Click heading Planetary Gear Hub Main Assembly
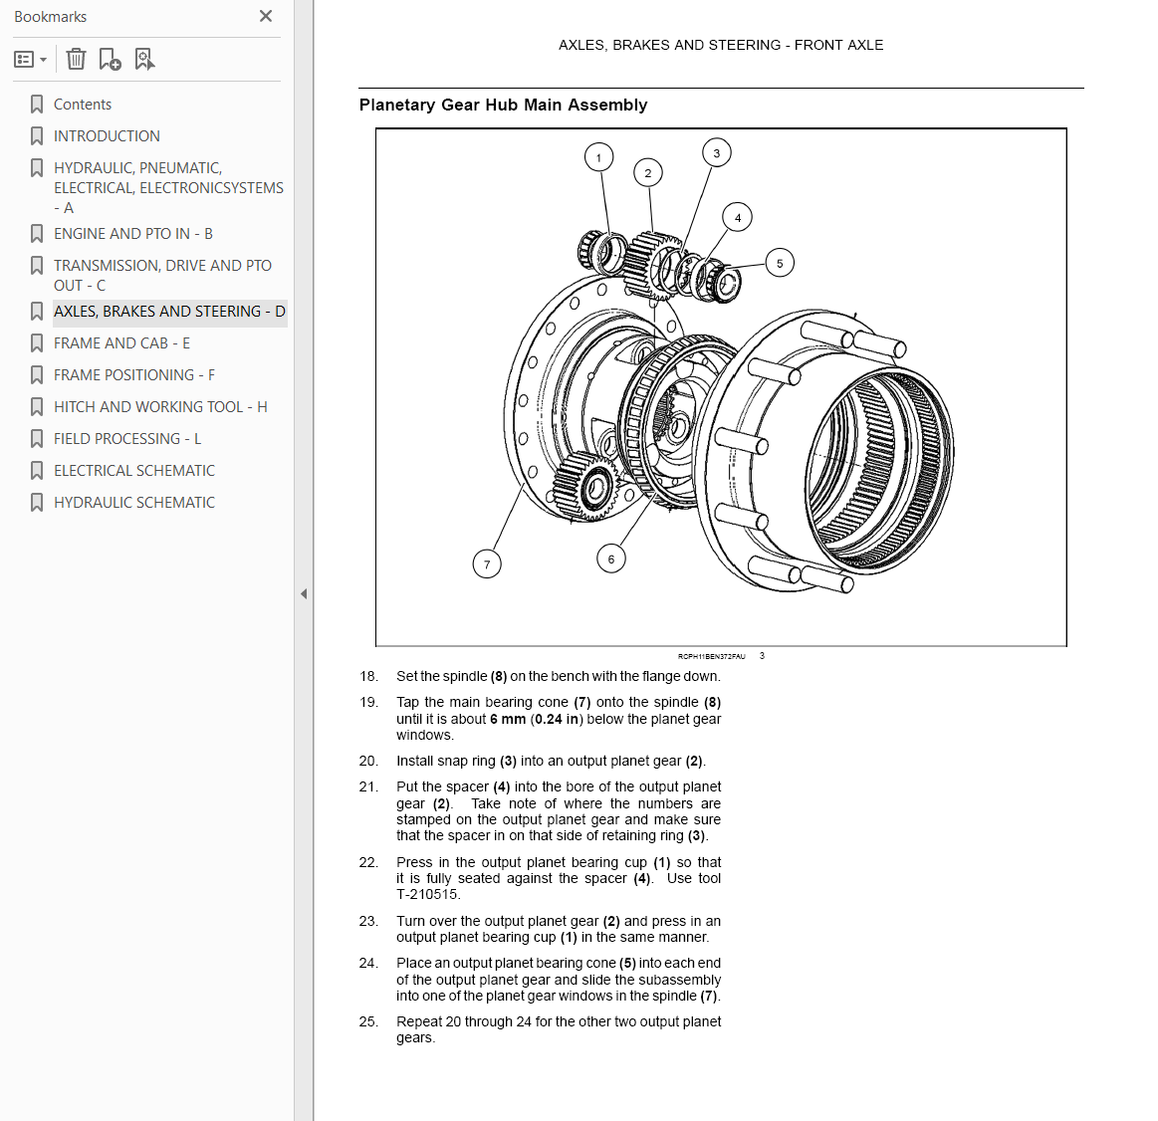Screen dimensions: 1158x1121 (503, 105)
